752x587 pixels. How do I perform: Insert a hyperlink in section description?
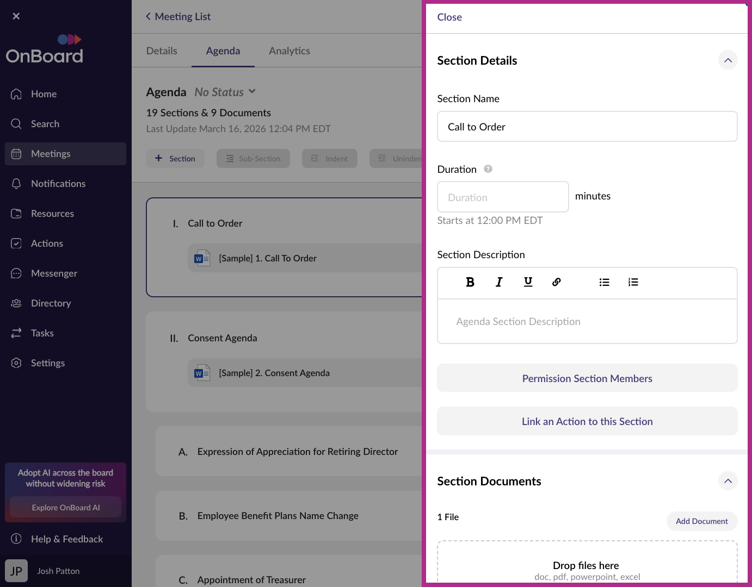(556, 282)
